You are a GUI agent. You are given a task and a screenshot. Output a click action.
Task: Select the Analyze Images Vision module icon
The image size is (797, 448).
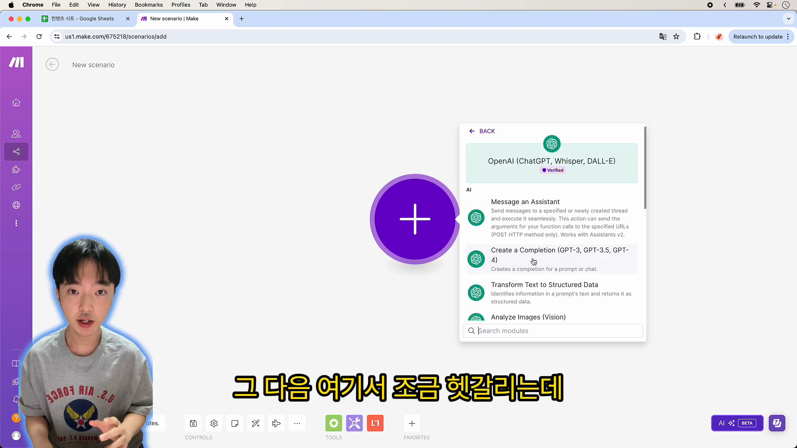point(476,317)
